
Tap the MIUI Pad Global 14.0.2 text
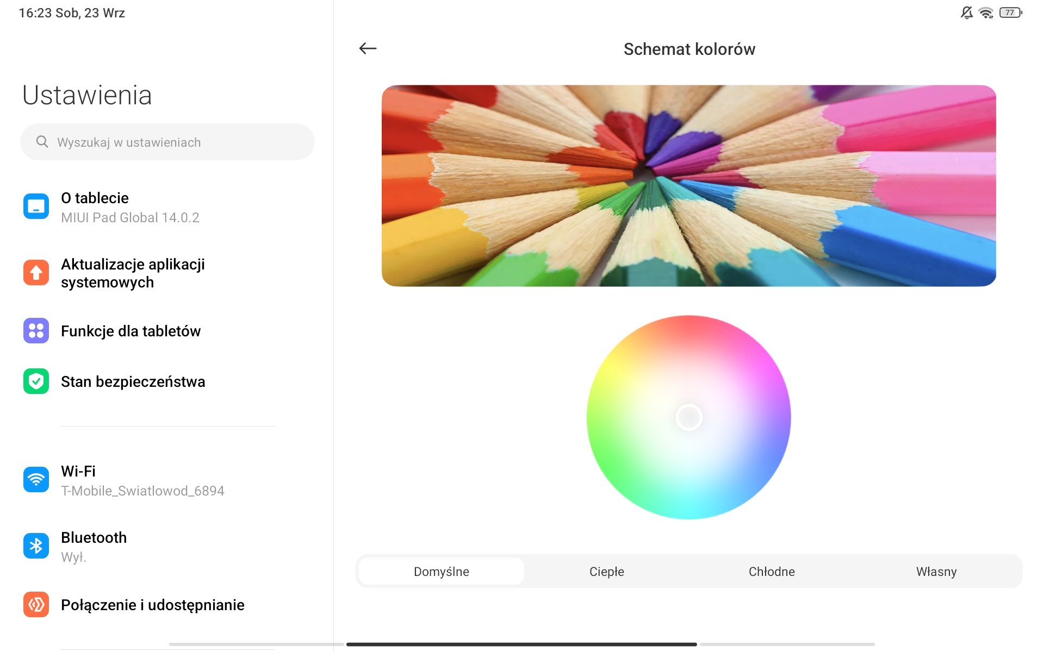(130, 218)
